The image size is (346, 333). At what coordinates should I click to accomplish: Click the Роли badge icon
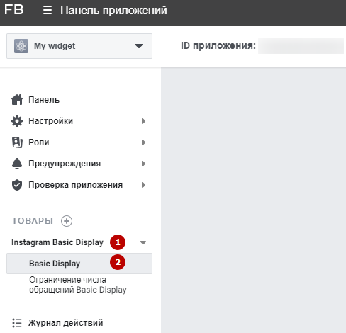17,142
